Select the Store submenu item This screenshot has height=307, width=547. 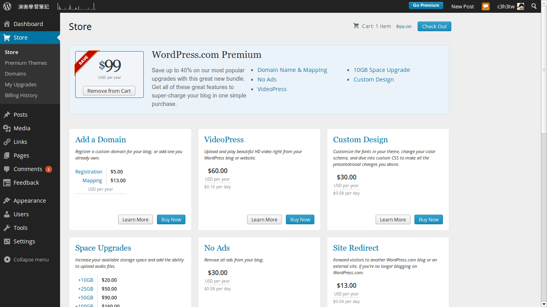pyautogui.click(x=11, y=52)
